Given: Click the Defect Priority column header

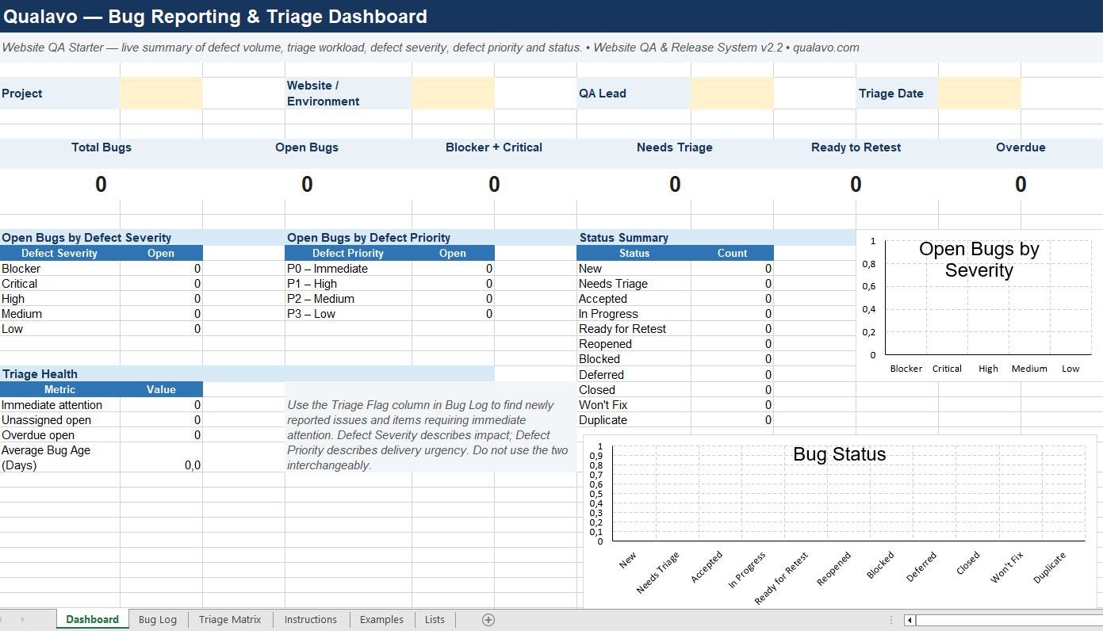Looking at the screenshot, I should (x=348, y=254).
